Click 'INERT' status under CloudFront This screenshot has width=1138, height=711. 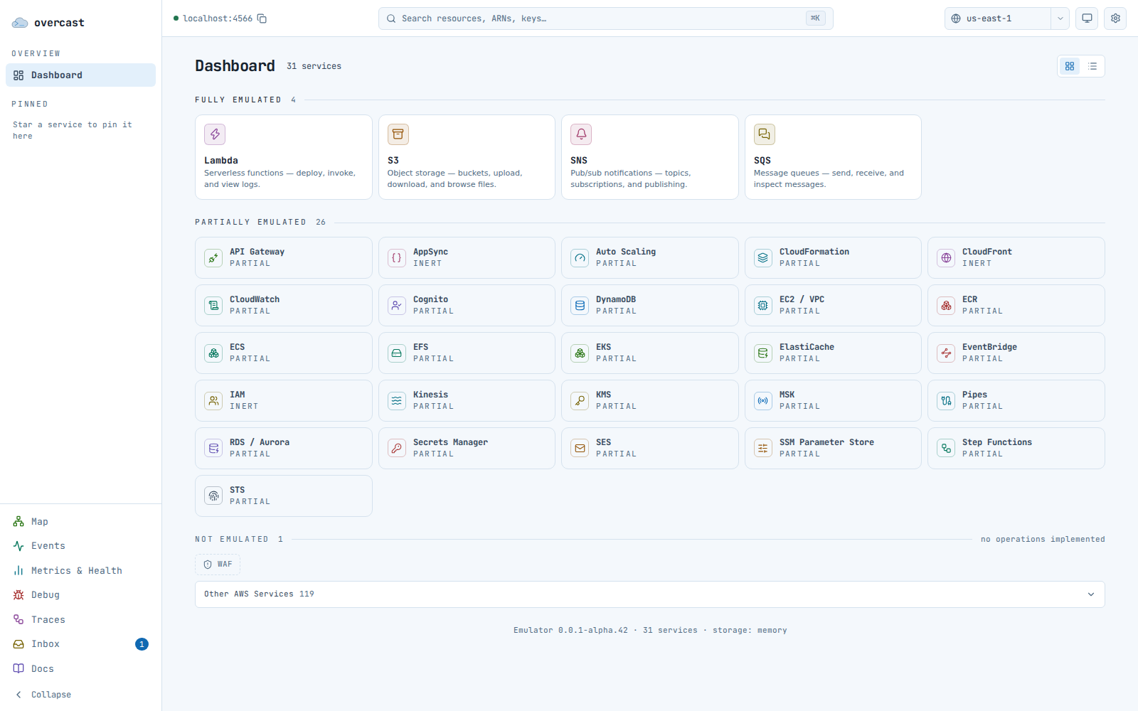(x=977, y=264)
